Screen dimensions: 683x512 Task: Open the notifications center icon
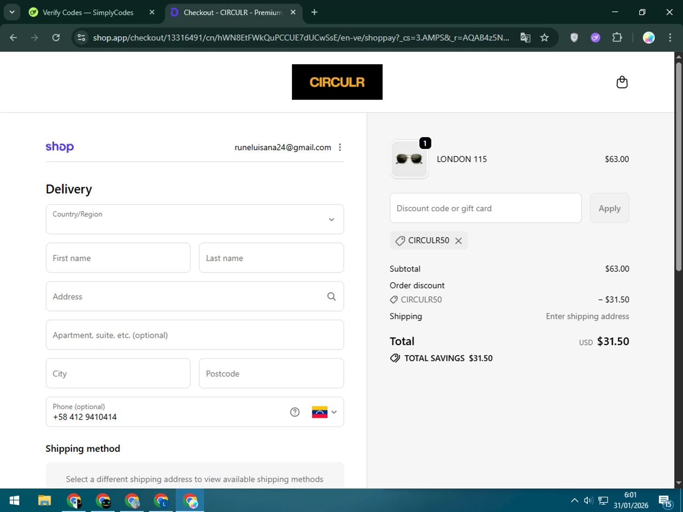[x=665, y=501]
